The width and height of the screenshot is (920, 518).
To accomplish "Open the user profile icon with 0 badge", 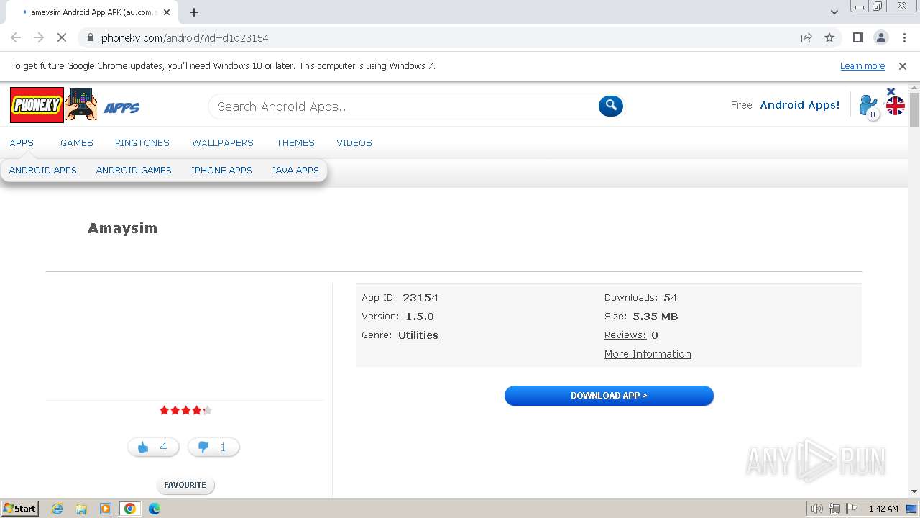I will [x=868, y=106].
